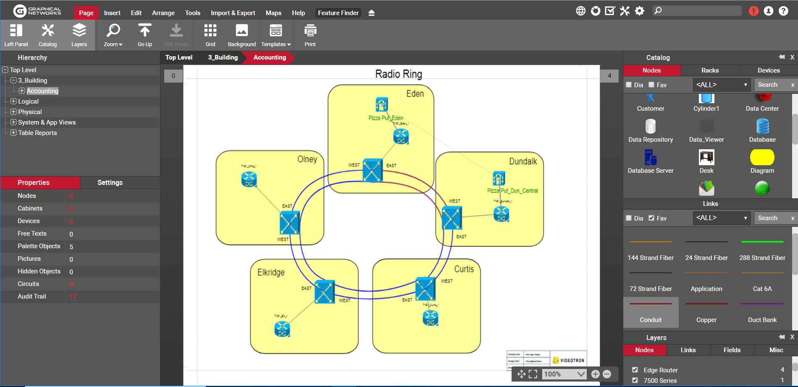Screen dimensions: 798x387
Task: Click the red alert notification icon
Action: (x=753, y=11)
